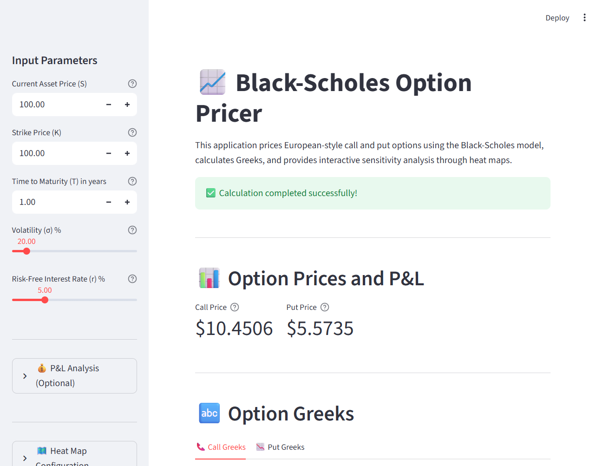Click help icon for Risk-Free Interest Rate
The image size is (603, 466).
(132, 279)
